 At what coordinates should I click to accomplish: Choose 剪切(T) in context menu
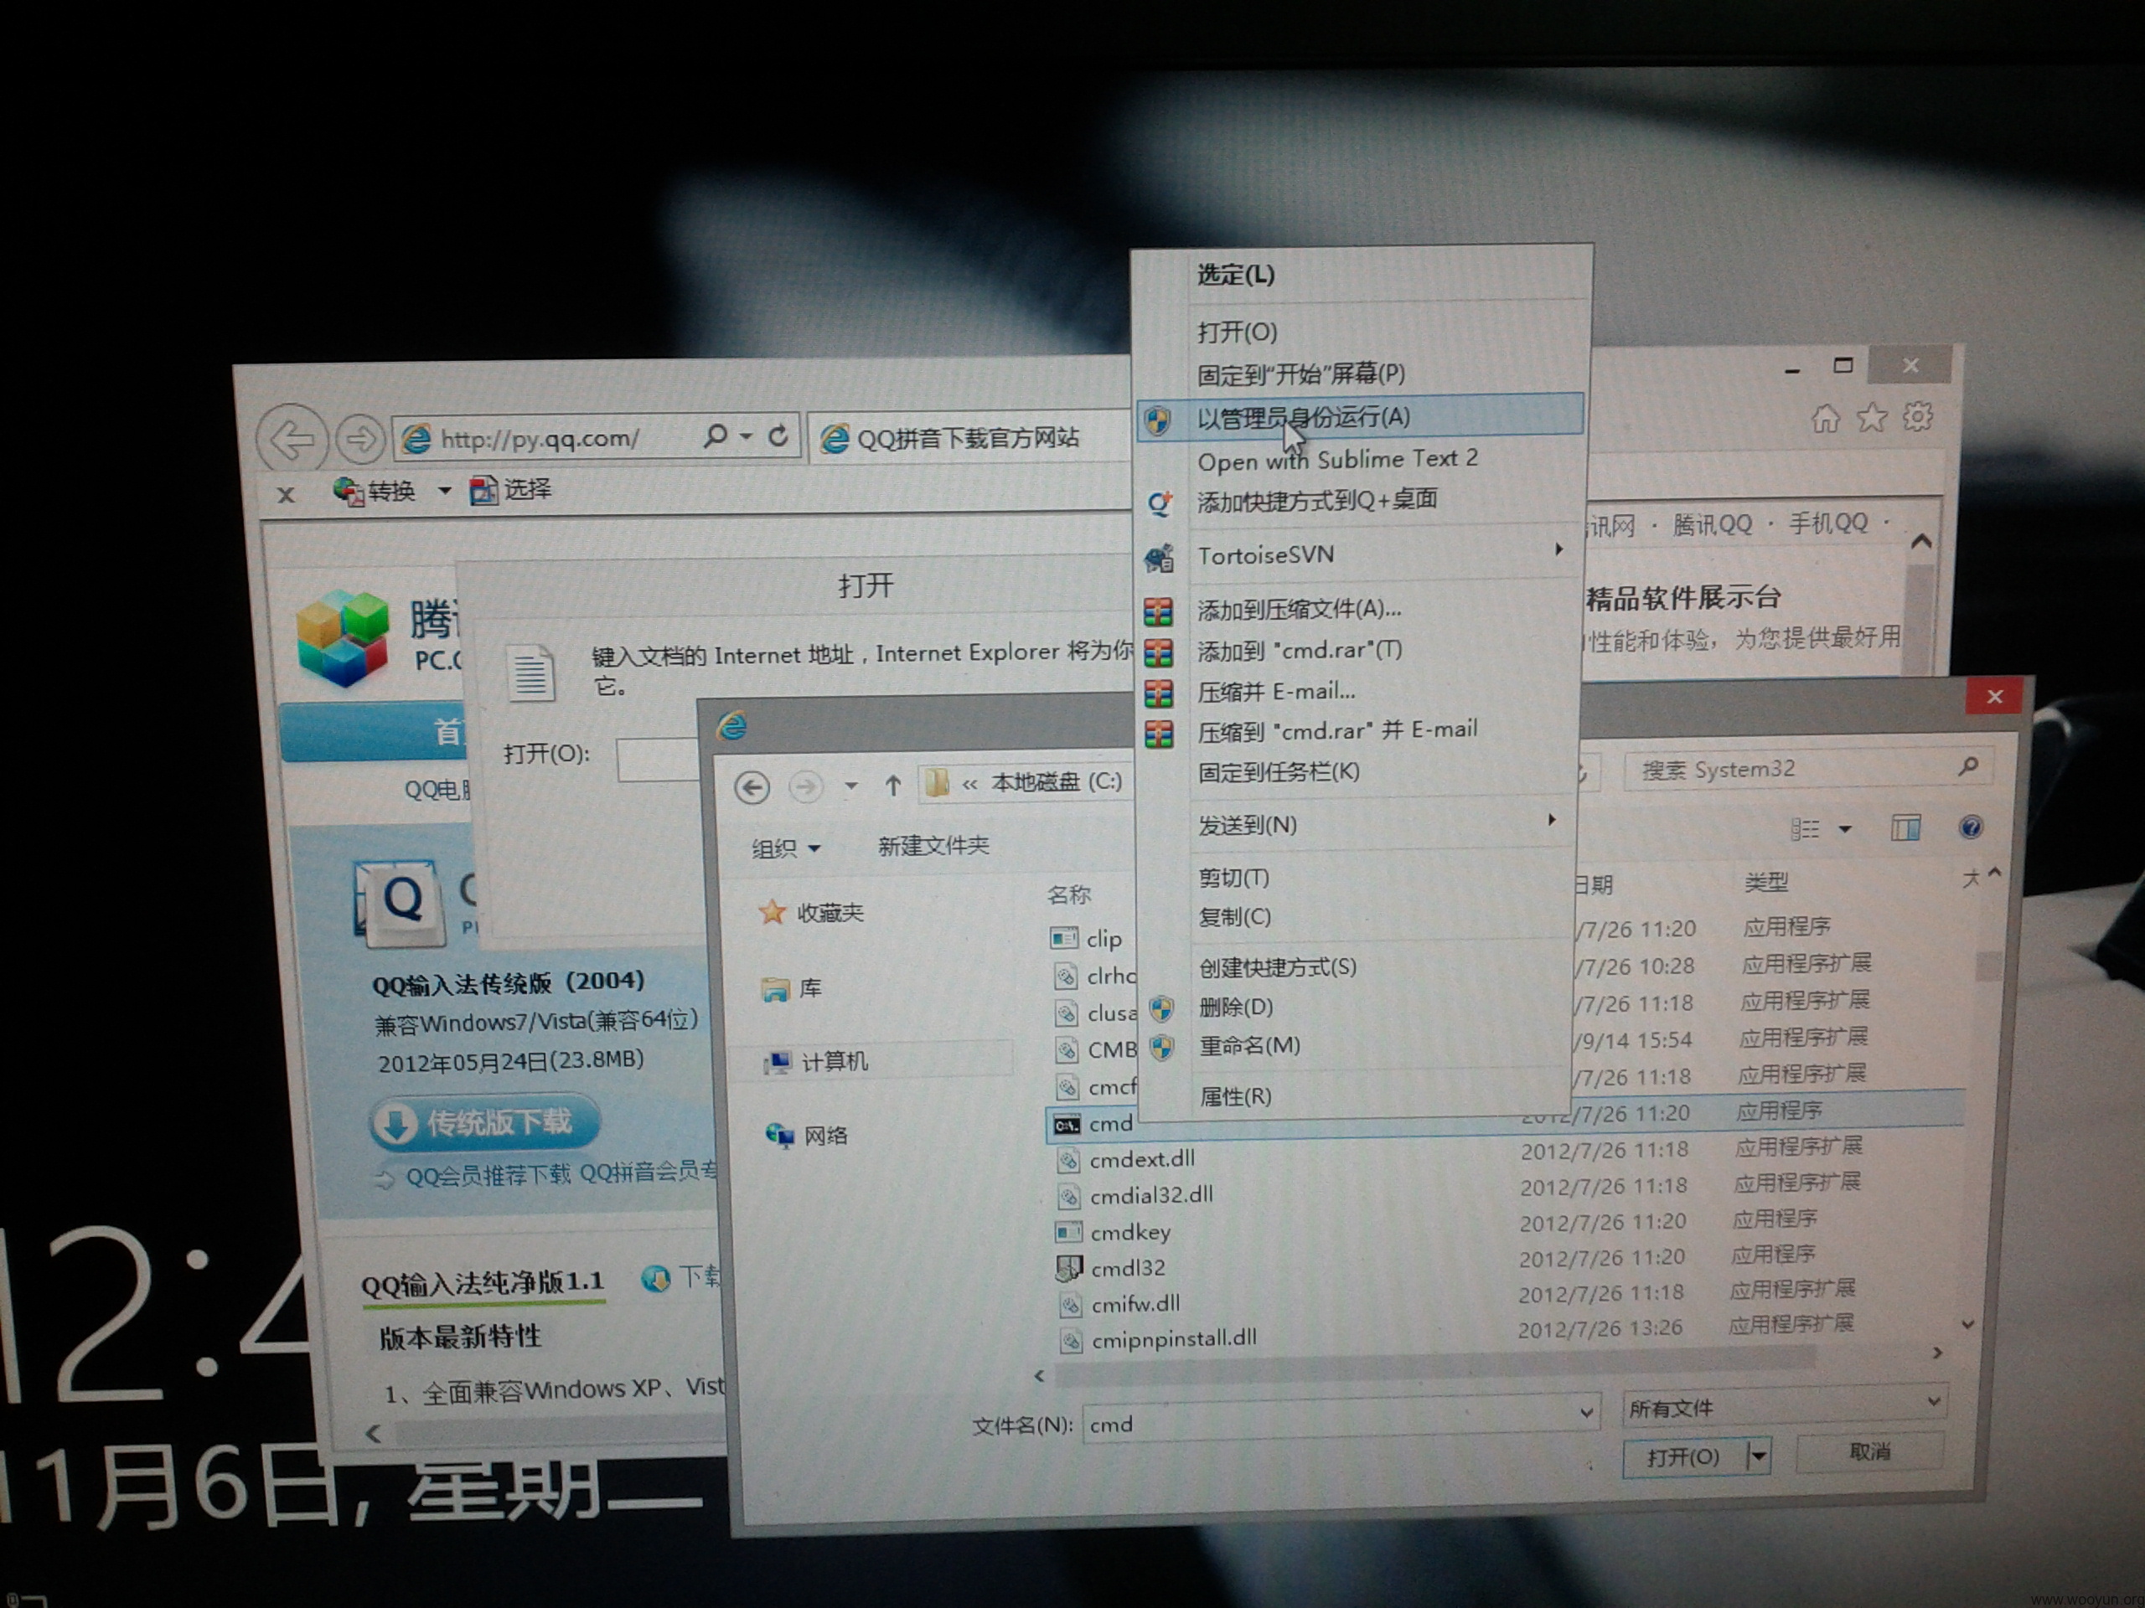[x=1357, y=877]
